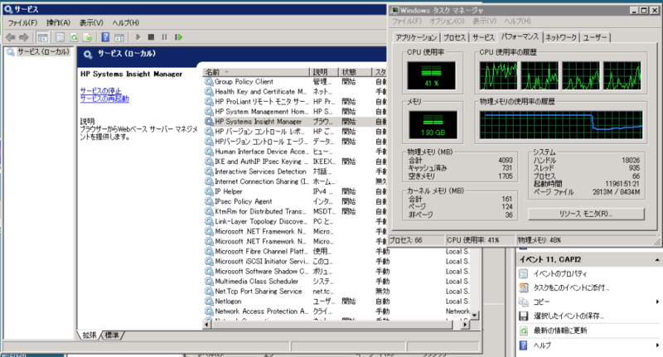This screenshot has width=663, height=357.
Task: Open the オプション(O) menu in Task Manager
Action: click(x=447, y=22)
